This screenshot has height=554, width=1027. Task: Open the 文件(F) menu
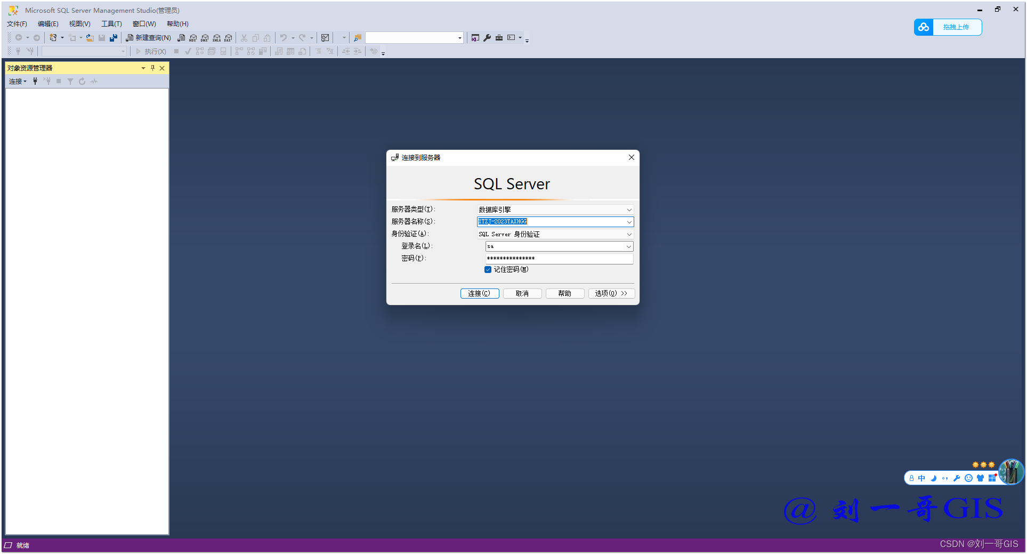[x=17, y=24]
